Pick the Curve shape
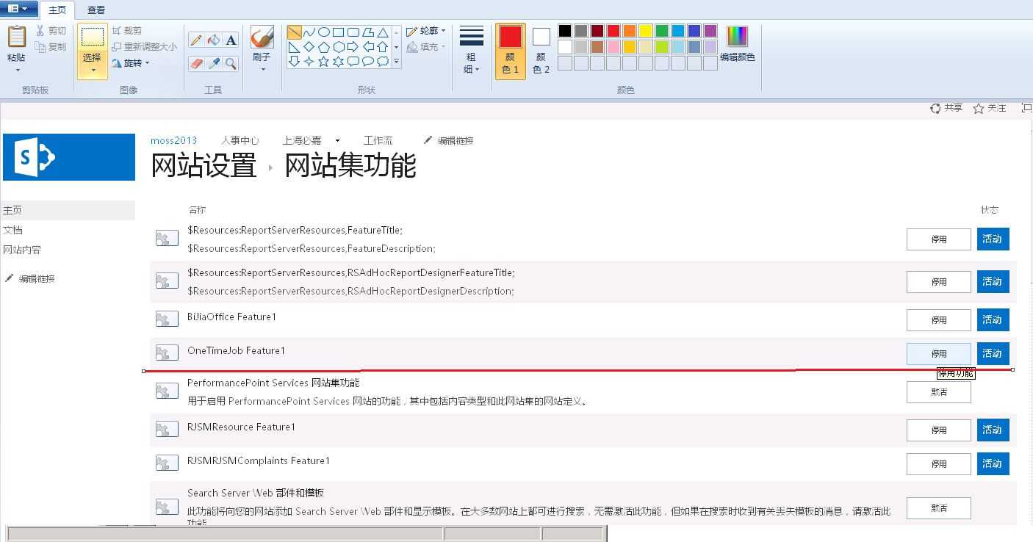 tap(309, 32)
